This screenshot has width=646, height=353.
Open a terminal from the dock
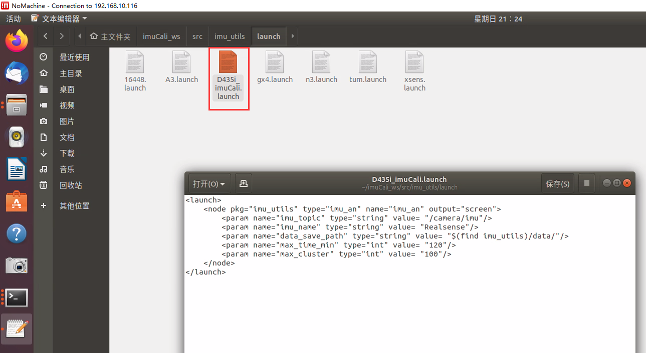coord(17,297)
